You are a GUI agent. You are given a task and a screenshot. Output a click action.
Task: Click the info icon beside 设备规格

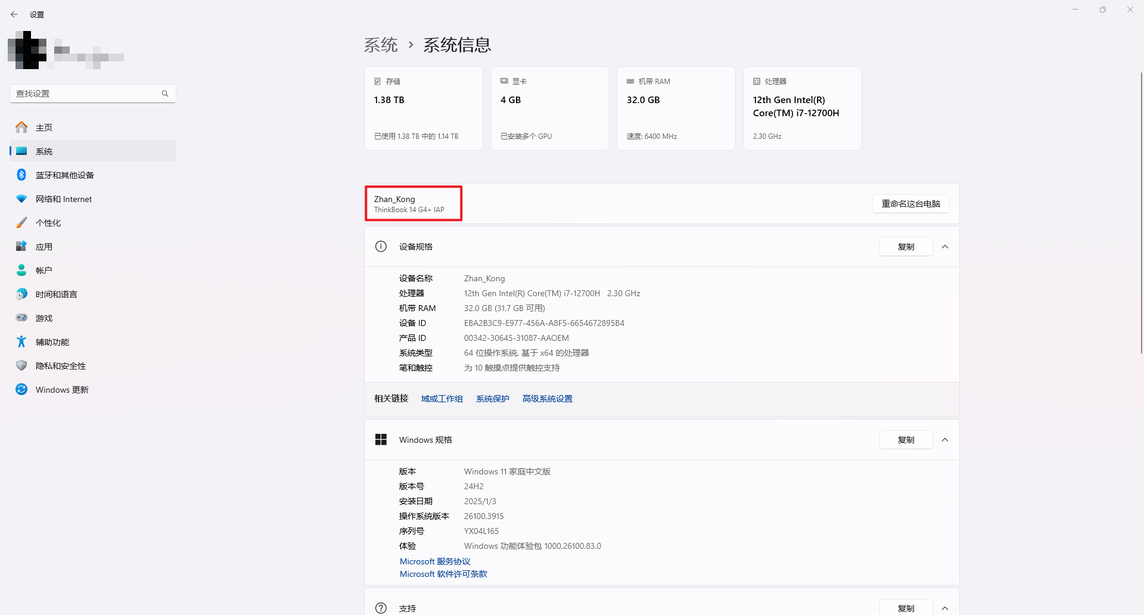pyautogui.click(x=381, y=247)
